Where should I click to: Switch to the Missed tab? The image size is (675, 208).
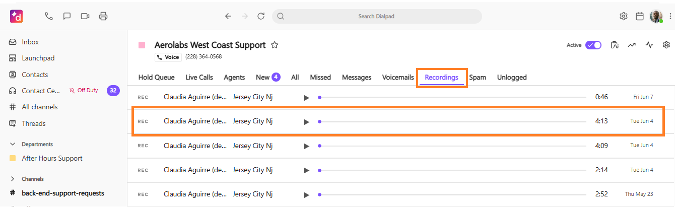tap(320, 77)
